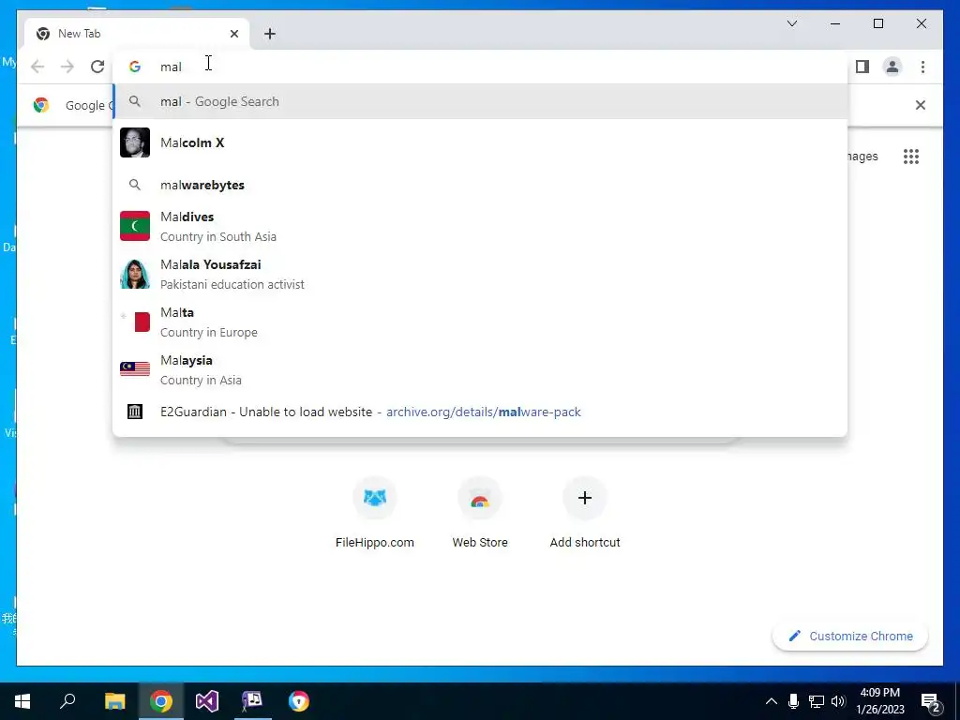Open the music-note app in taskbar
Screen dimensions: 960x720
[252, 701]
